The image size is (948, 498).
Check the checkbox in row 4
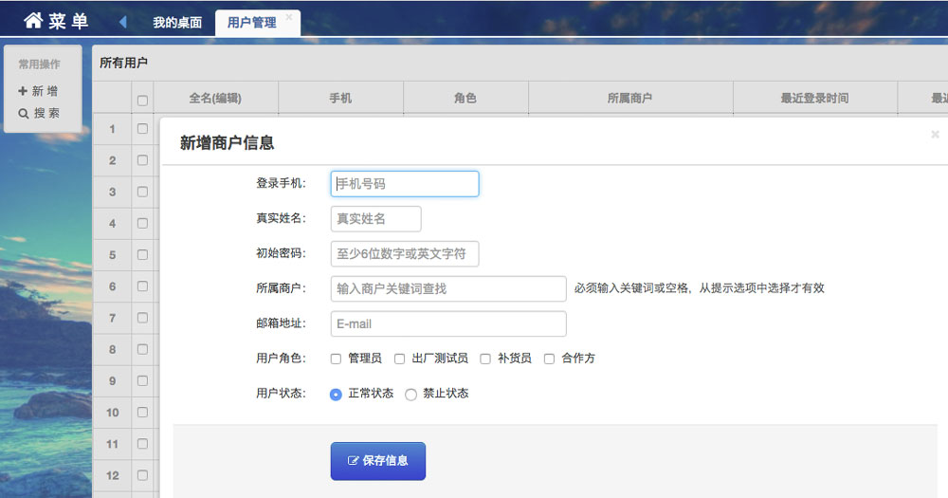click(143, 223)
